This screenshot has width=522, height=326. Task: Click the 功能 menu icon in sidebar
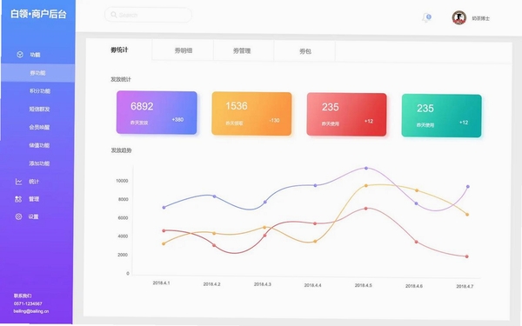pos(20,55)
